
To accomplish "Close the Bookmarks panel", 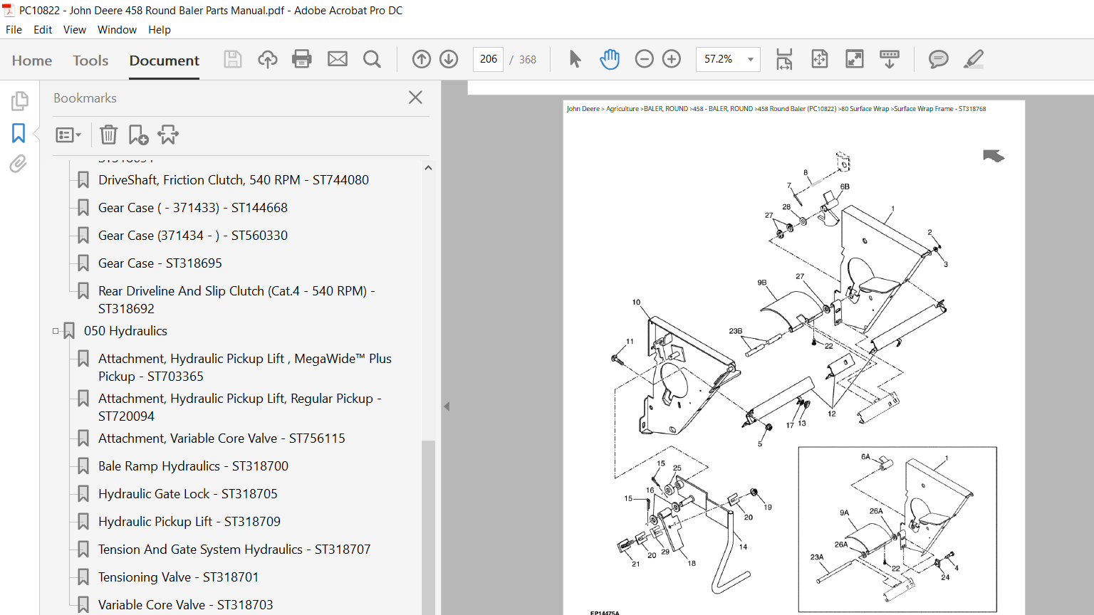I will (416, 98).
